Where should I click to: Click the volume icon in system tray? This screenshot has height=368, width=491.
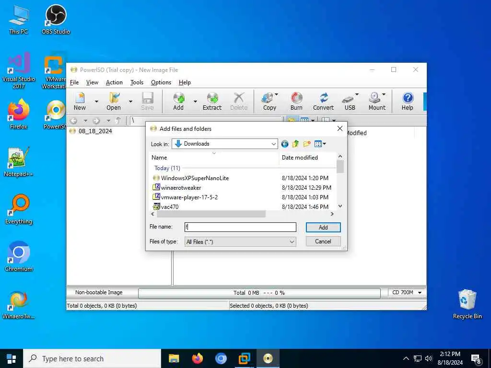428,358
